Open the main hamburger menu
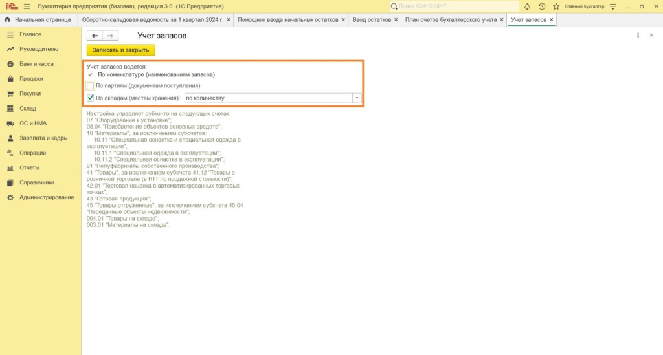This screenshot has height=355, width=663. click(x=27, y=6)
